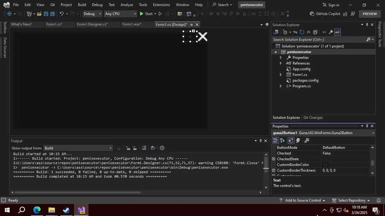
Task: Click the View Code icon in Solution Explorer
Action: (x=324, y=32)
